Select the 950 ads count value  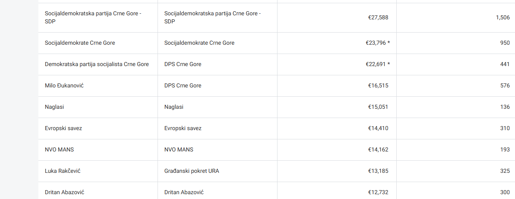click(505, 43)
